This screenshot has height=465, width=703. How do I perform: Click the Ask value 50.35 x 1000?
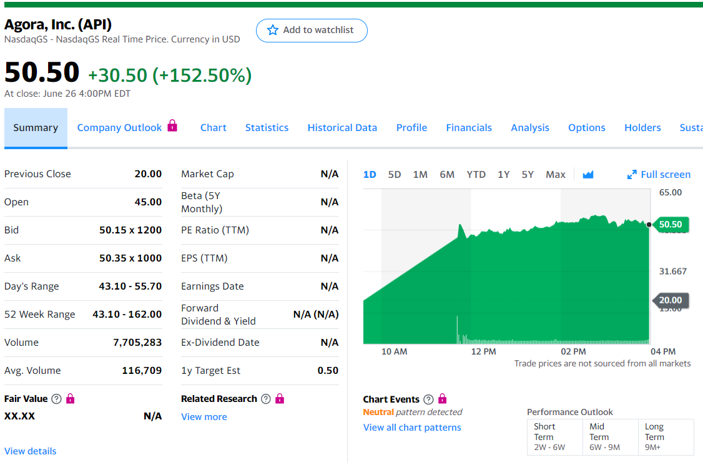coord(130,258)
